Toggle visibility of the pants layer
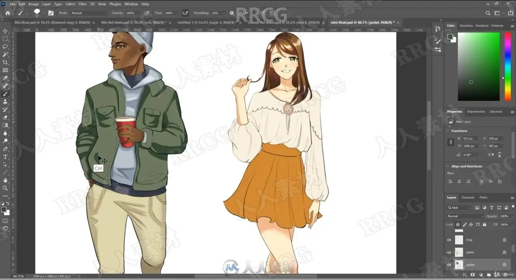Viewport: 516px width, 280px height. point(449,252)
